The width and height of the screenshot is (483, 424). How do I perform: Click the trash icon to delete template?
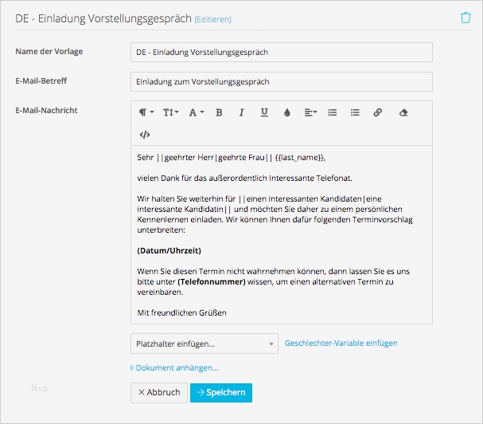click(x=465, y=17)
